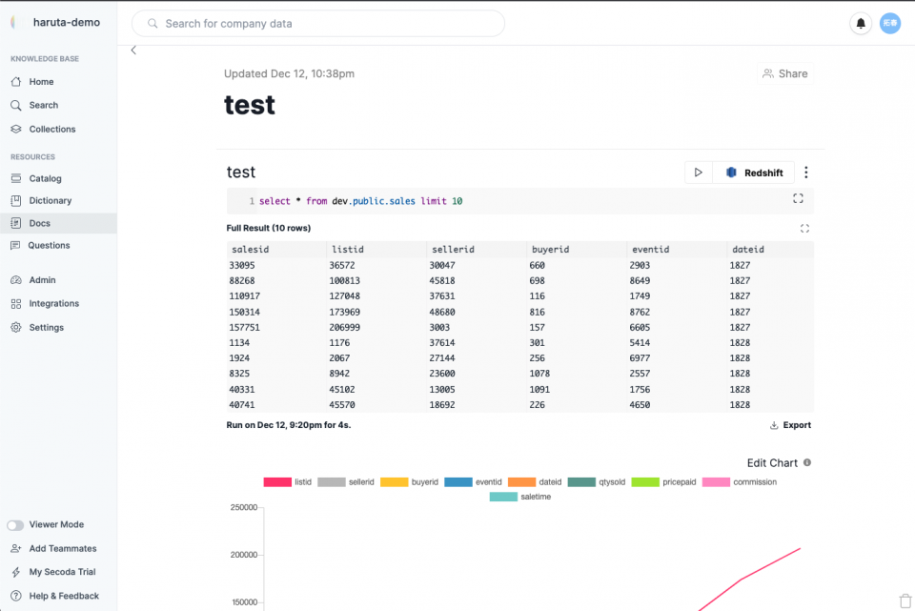Open the notifications bell

860,23
